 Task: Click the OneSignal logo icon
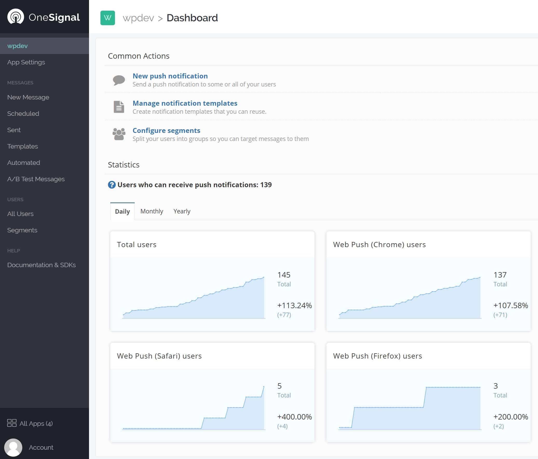coord(15,17)
